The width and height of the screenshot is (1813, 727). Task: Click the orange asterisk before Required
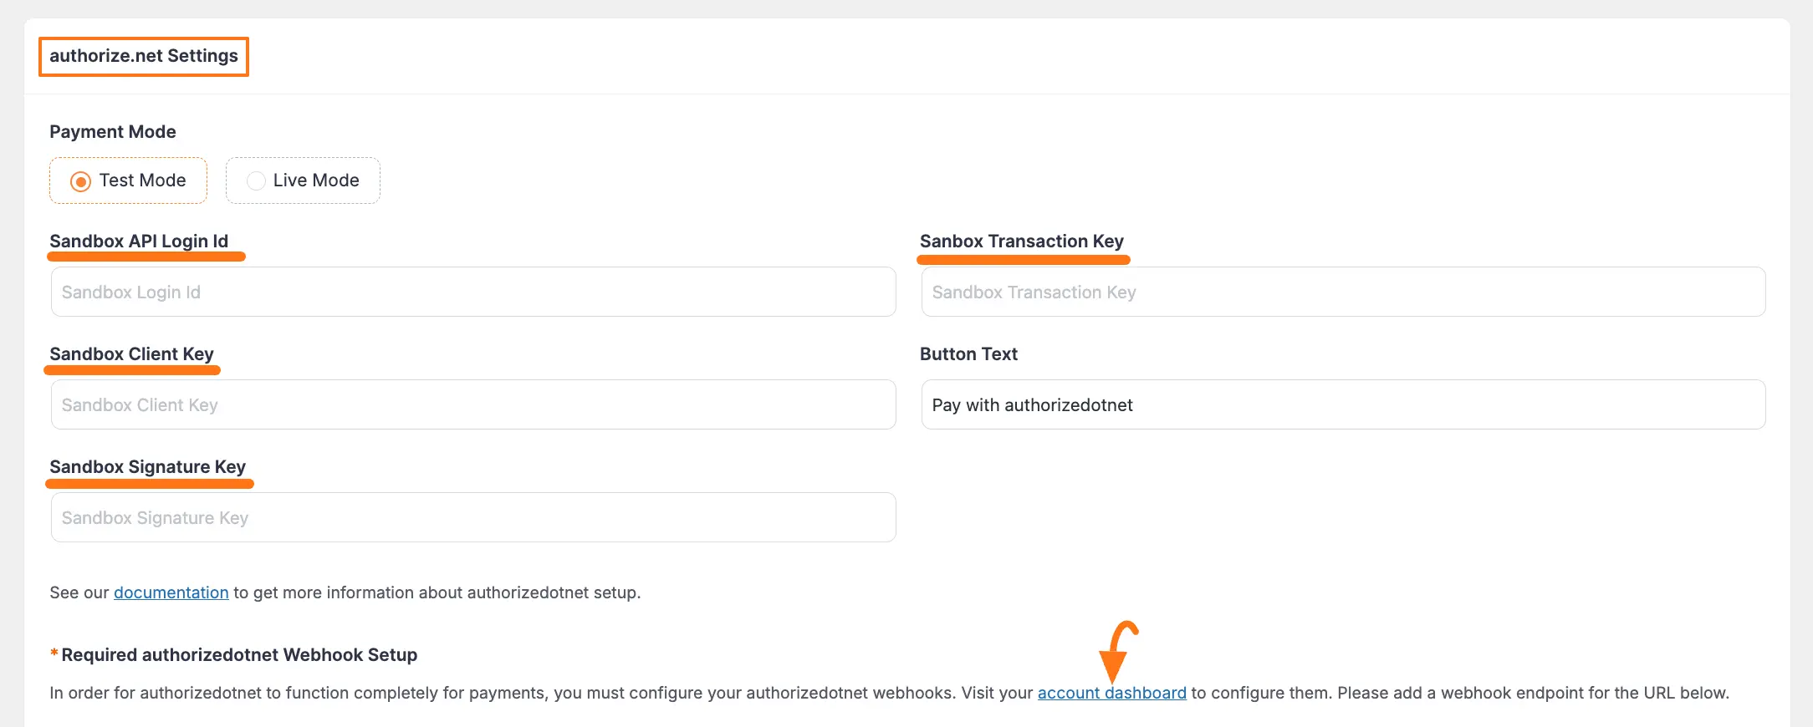coord(54,653)
